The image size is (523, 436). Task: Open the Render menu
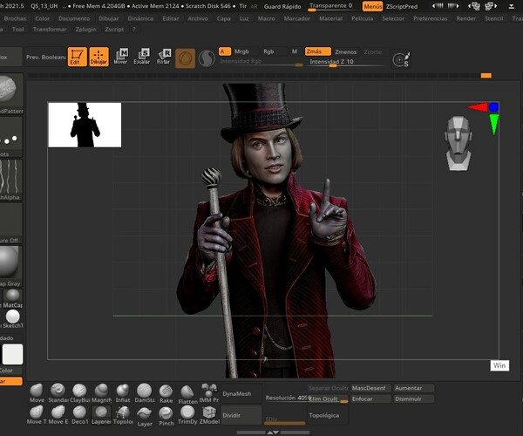(466, 18)
